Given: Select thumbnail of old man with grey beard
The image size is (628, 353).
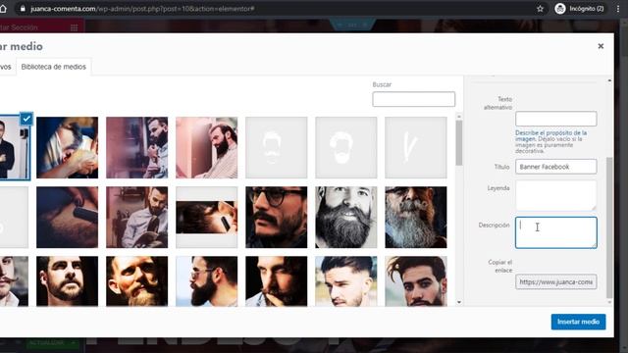Looking at the screenshot, I should click(416, 218).
